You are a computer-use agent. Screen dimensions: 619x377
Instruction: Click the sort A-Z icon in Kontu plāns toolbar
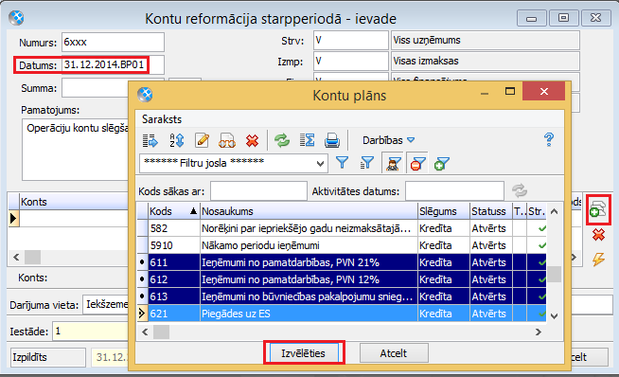click(177, 140)
